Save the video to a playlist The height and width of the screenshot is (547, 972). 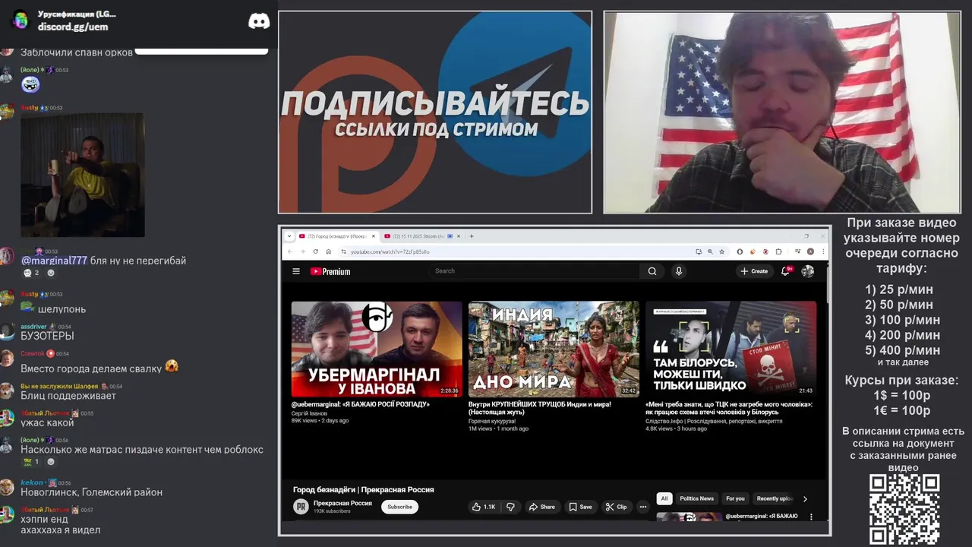click(x=580, y=507)
